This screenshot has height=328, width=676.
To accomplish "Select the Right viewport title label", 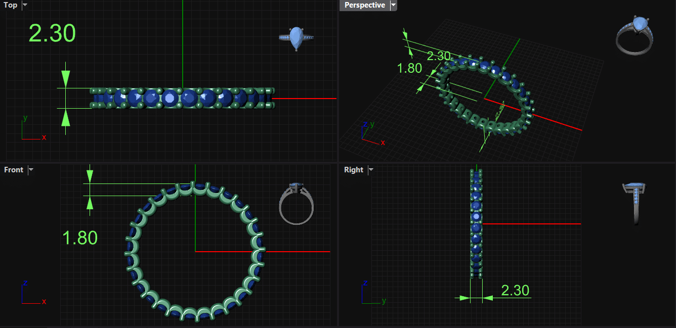I will click(353, 170).
